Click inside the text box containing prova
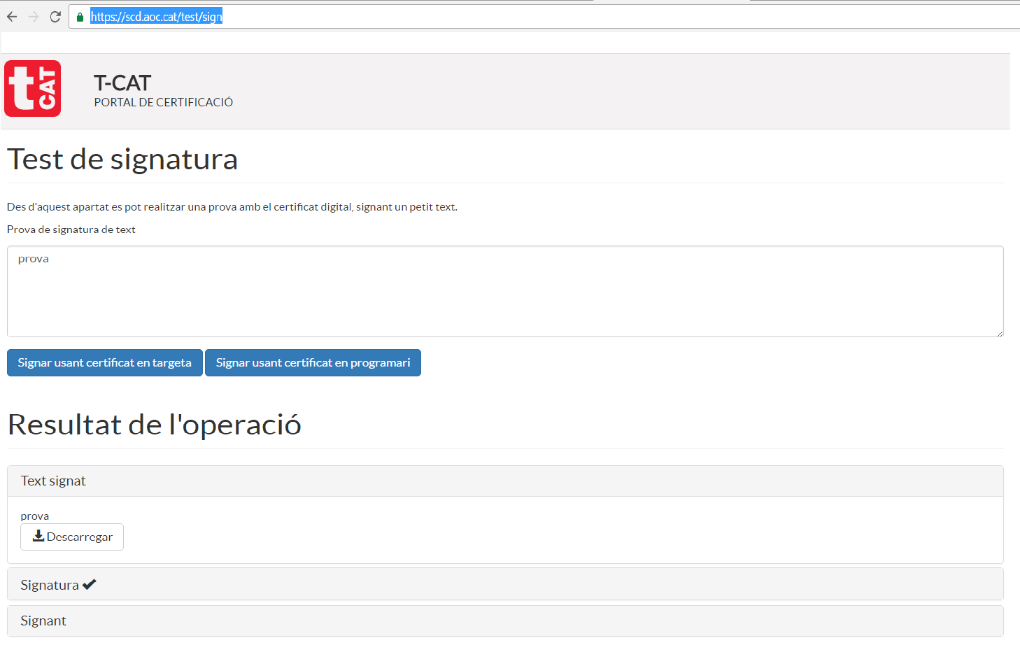1020x666 pixels. [x=504, y=291]
